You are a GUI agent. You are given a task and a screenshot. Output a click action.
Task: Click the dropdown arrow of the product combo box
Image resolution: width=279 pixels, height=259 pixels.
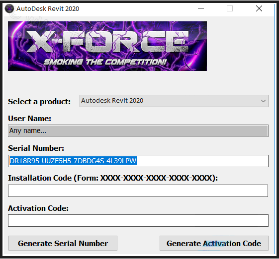click(x=263, y=101)
